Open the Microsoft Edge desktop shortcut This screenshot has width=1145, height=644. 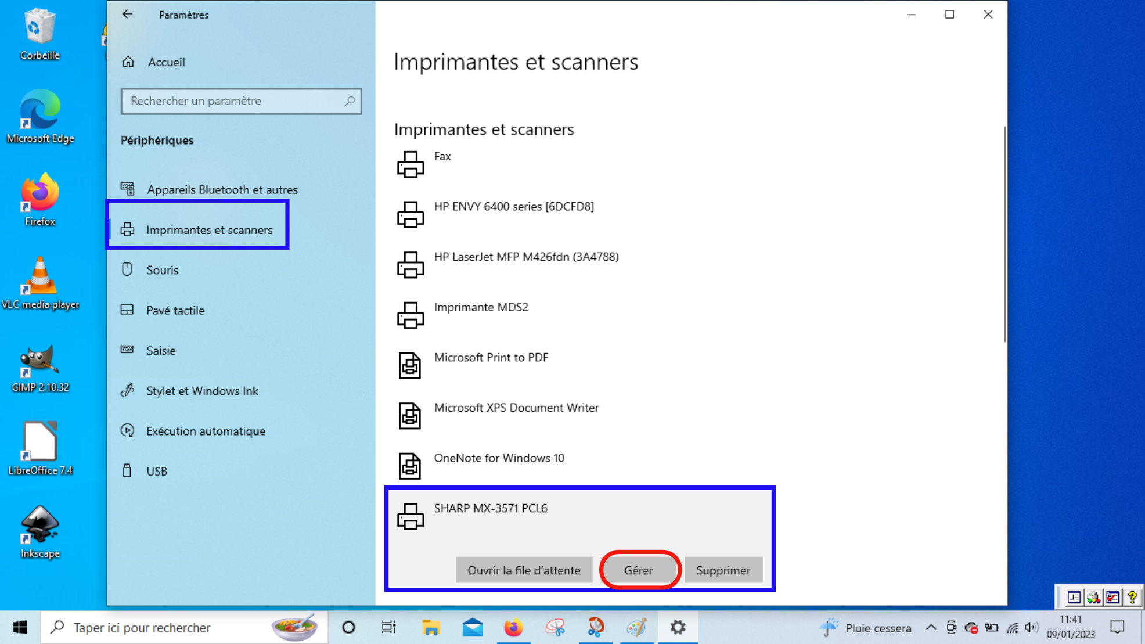[x=40, y=116]
